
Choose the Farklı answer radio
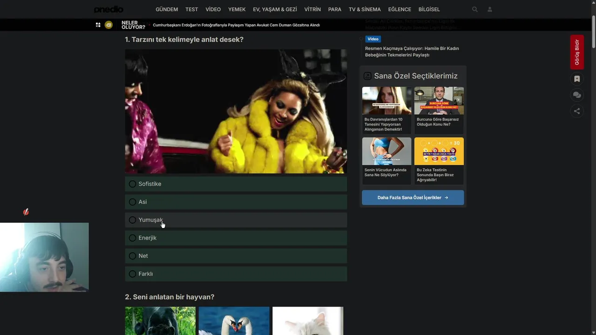pyautogui.click(x=133, y=274)
